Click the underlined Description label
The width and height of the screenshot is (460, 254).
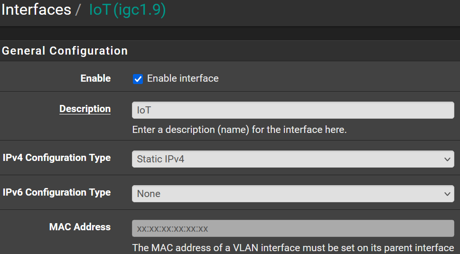(85, 109)
